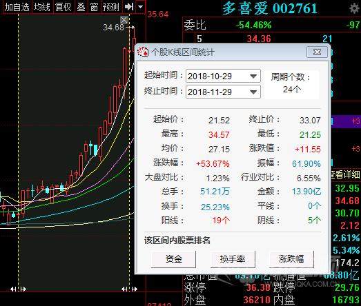Click the 阳线 count 19个
The image size is (361, 306).
[221, 221]
